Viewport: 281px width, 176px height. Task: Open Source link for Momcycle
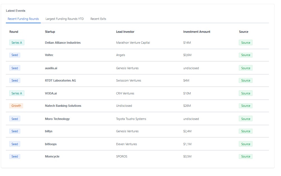coord(245,156)
